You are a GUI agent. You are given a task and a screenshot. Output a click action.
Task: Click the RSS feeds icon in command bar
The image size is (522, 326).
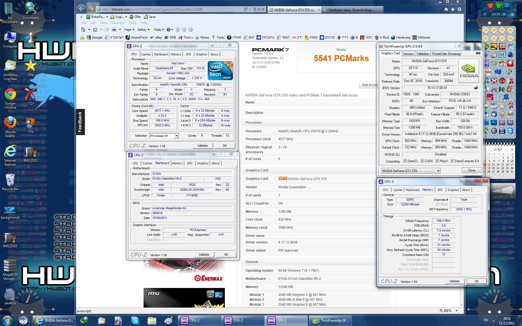point(95,30)
